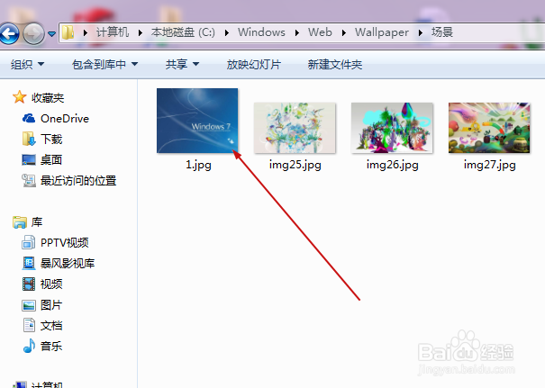Open the 包含到库中 dropdown menu
The width and height of the screenshot is (545, 388).
pyautogui.click(x=105, y=64)
